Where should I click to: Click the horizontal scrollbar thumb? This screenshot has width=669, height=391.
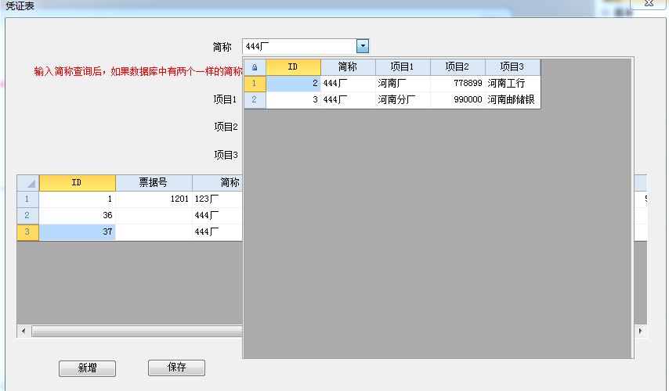click(137, 331)
